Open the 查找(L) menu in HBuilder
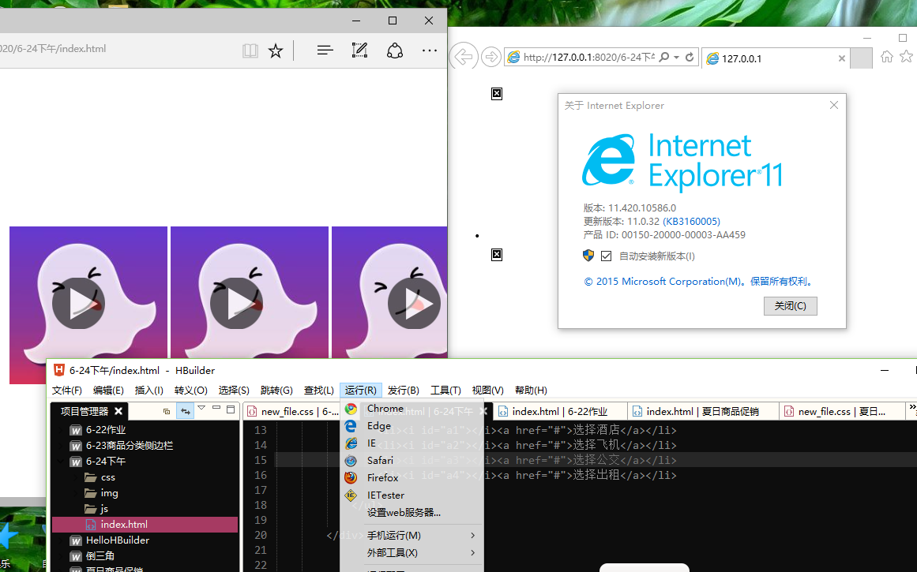This screenshot has width=917, height=572. coord(319,391)
